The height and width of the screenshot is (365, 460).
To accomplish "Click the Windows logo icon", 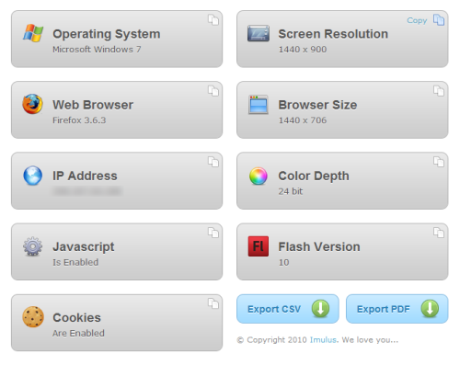I will [33, 33].
